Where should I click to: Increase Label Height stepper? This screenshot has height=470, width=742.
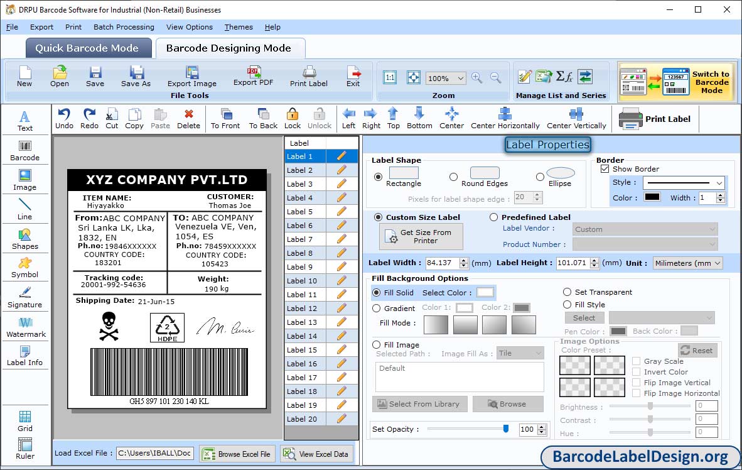(594, 260)
